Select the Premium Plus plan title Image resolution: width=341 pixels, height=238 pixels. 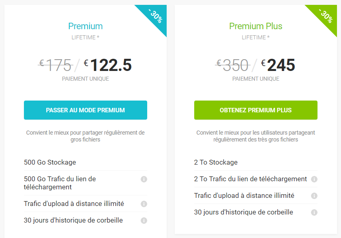[256, 26]
